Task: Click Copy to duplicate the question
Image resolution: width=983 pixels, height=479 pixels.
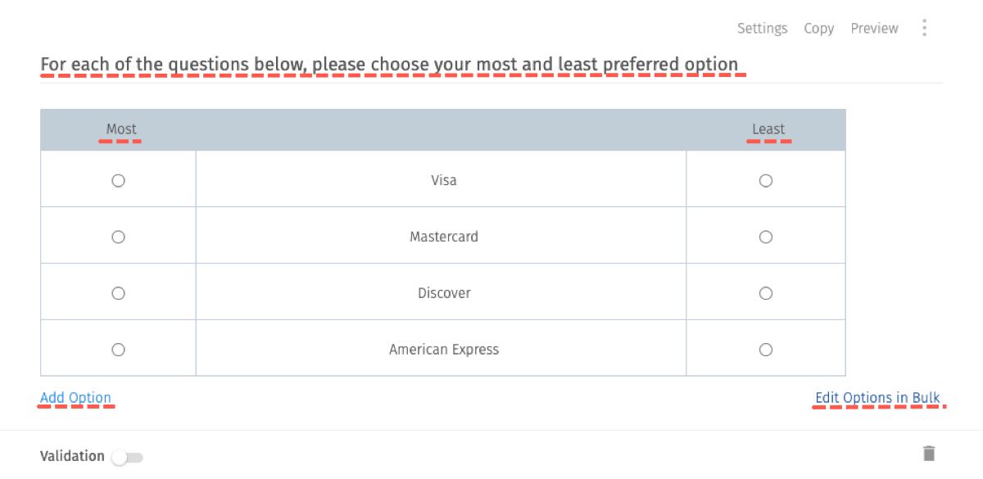Action: click(x=818, y=27)
